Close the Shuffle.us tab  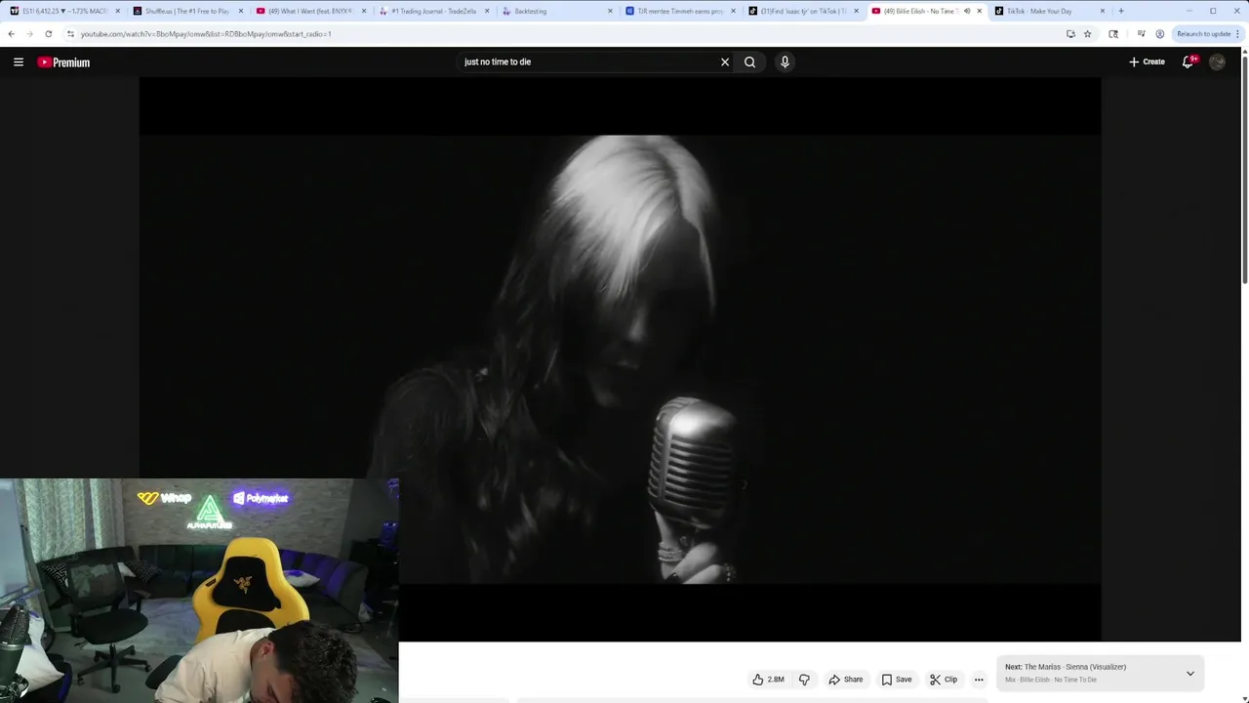pos(241,11)
